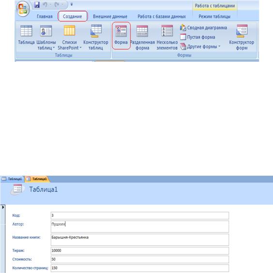Create a Несколько элементов form
The height and width of the screenshot is (273, 273).
coord(167,37)
